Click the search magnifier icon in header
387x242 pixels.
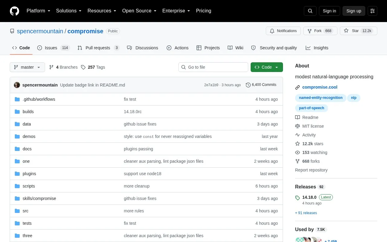(310, 11)
